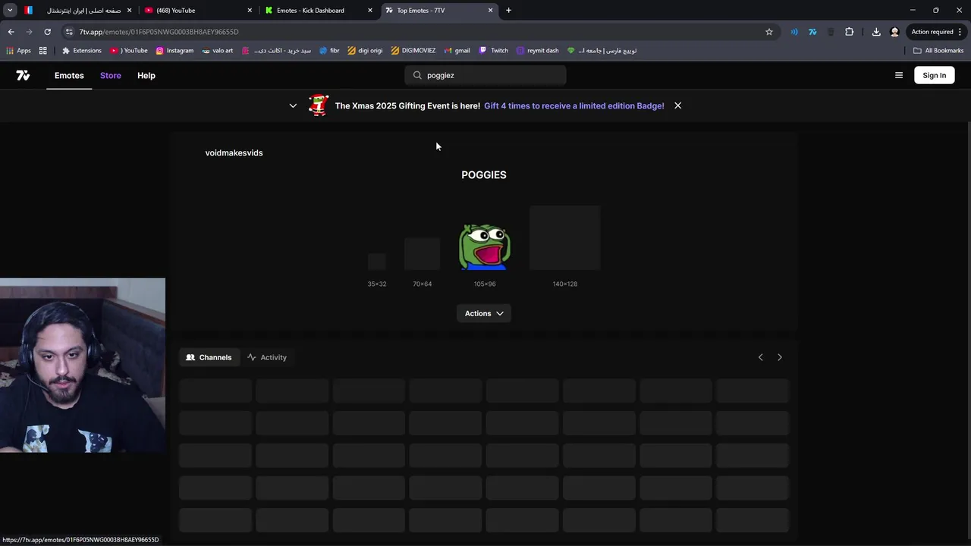Open the Help nav item

pos(146,75)
